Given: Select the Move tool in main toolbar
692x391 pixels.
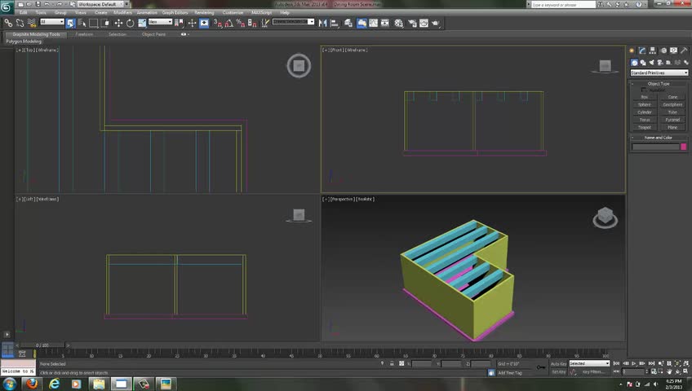Looking at the screenshot, I should click(x=118, y=23).
